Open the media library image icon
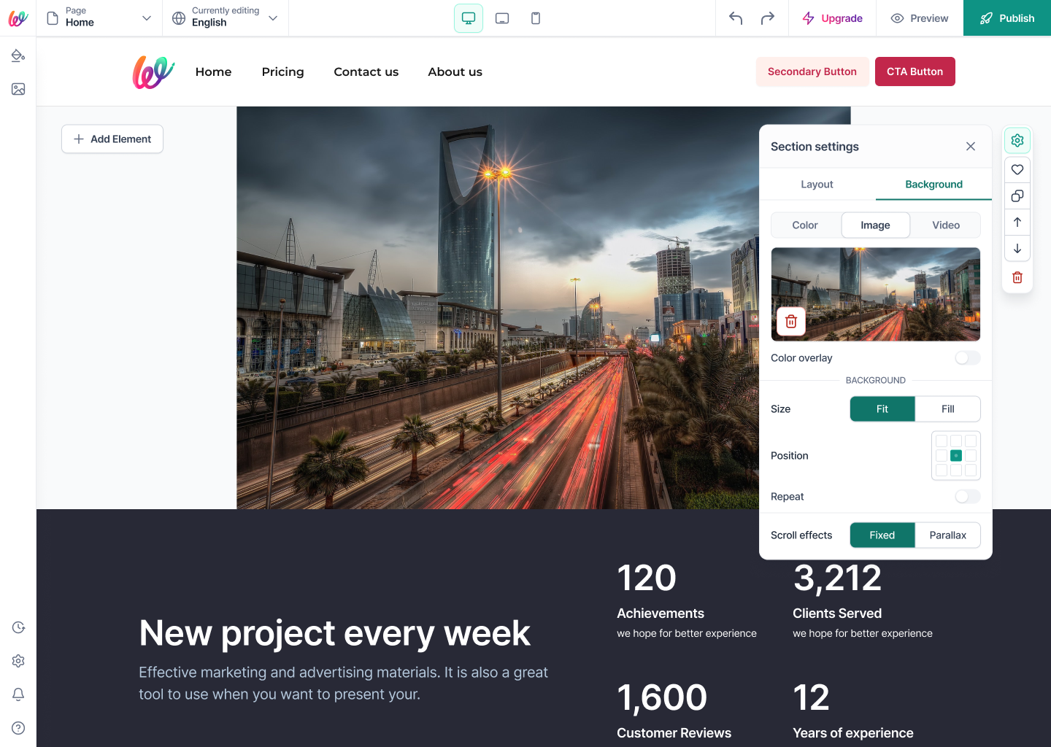1051x747 pixels. 18,89
